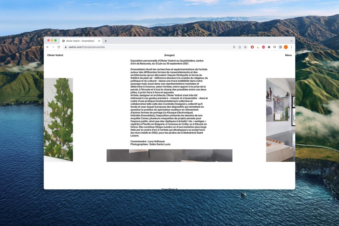339x226 pixels.
Task: Click 'Exposition personnelle d'Olivier Vadrot' line
Action: [167, 61]
